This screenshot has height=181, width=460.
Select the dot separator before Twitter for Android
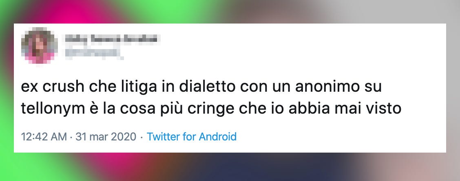142,137
